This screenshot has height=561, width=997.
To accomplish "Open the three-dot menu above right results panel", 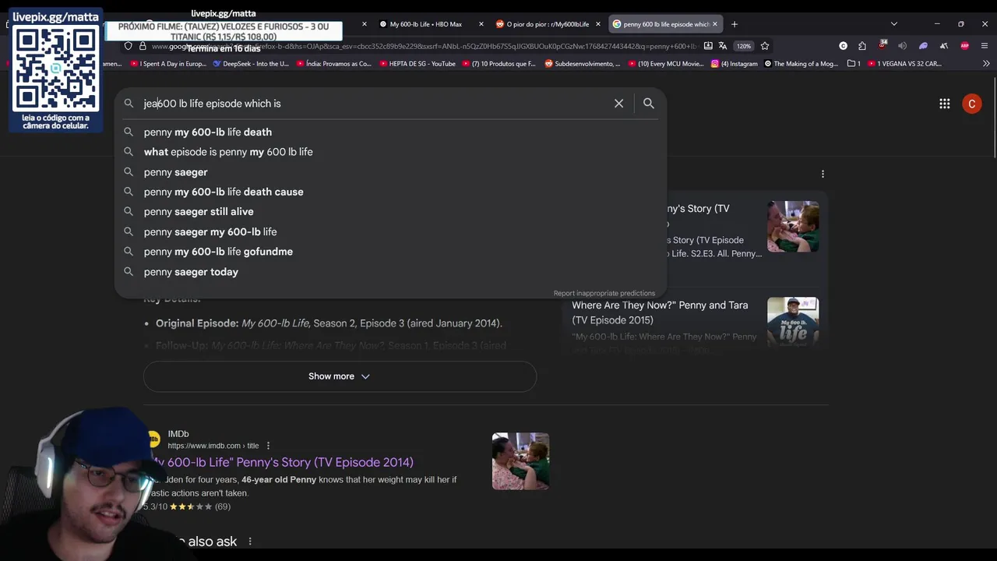I will tap(823, 174).
